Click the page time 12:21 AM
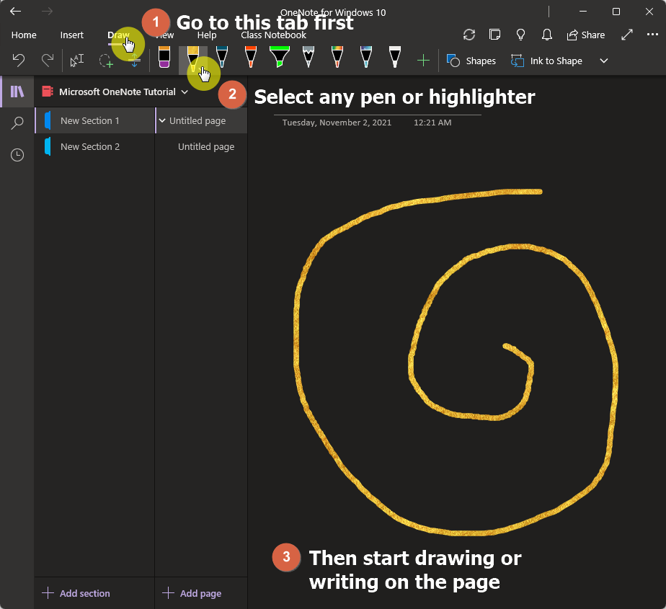The width and height of the screenshot is (666, 609). click(432, 123)
